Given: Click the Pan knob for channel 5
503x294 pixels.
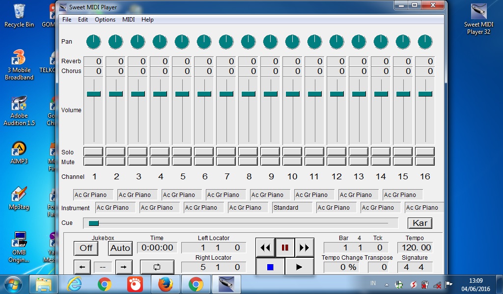Looking at the screenshot, I should point(182,42).
